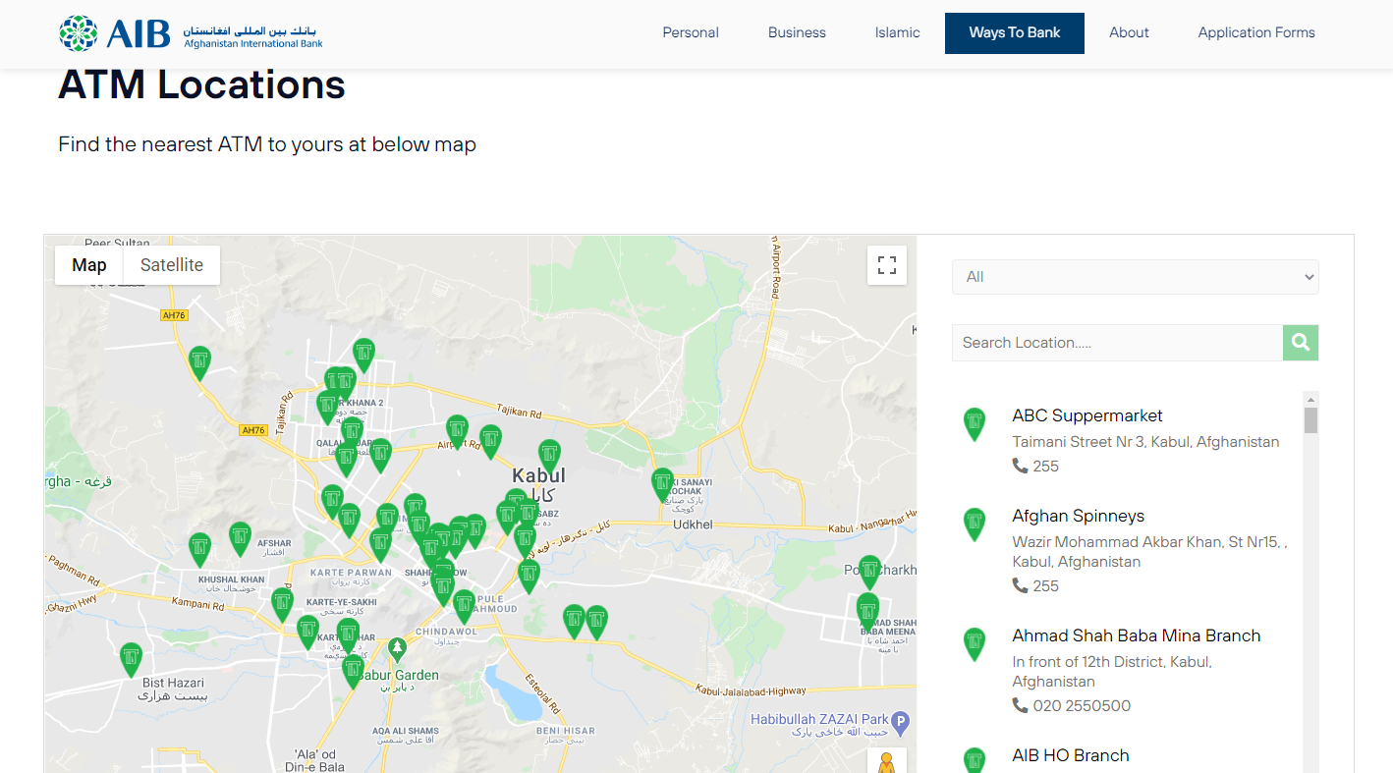The width and height of the screenshot is (1393, 773).
Task: Open the Business menu
Action: point(797,32)
